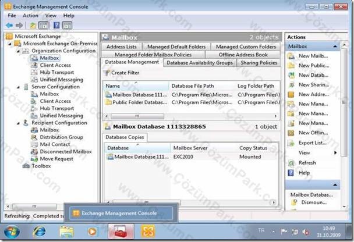Viewport: 354px width, 242px height.
Task: Click the Dismount Database action icon
Action: 294,202
